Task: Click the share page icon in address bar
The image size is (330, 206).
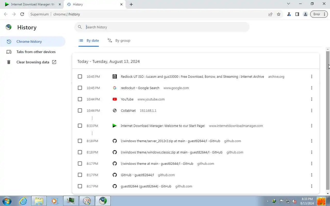Action: point(270,14)
